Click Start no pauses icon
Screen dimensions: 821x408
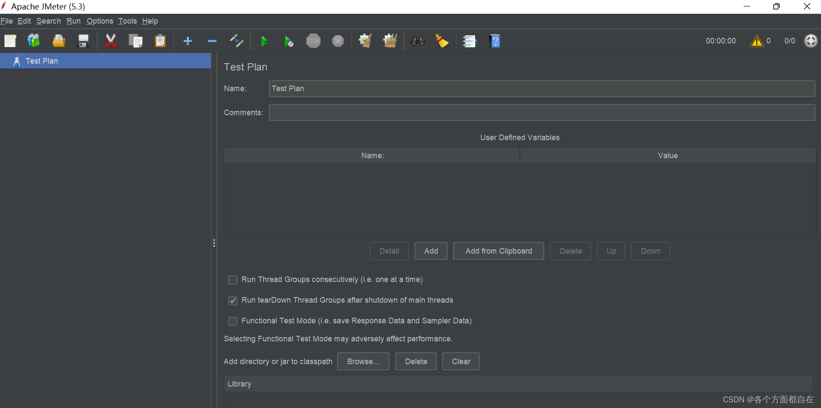tap(289, 41)
